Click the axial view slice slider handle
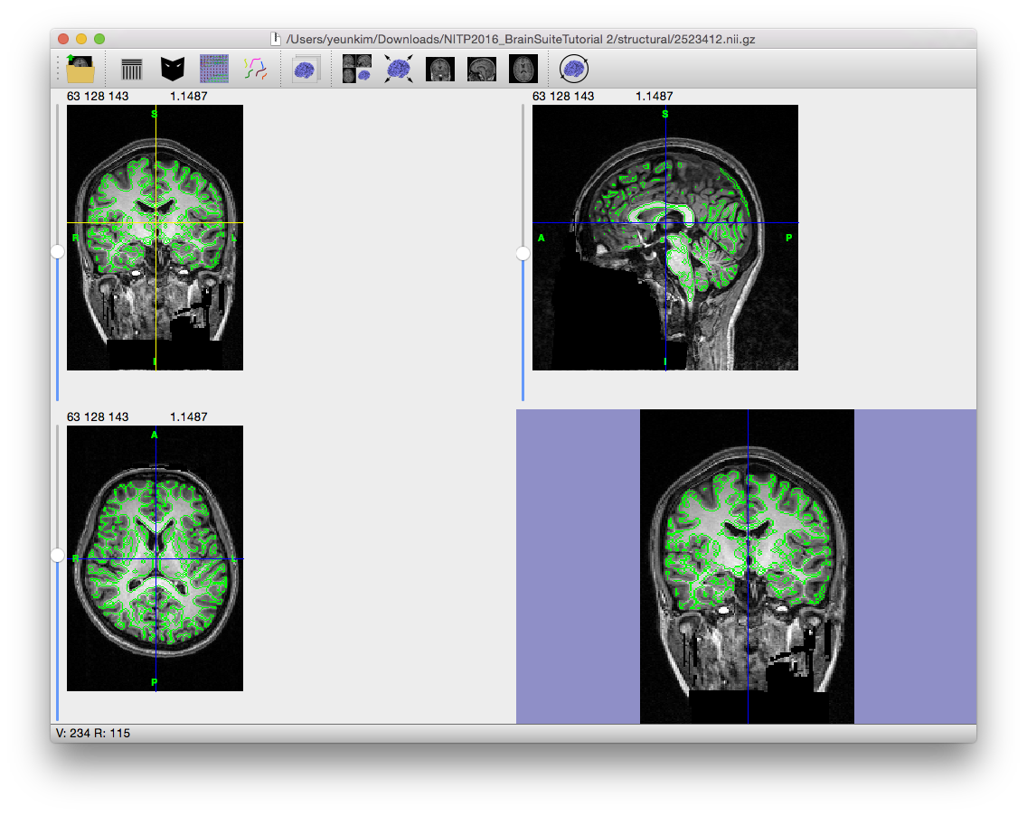This screenshot has width=1027, height=815. pos(57,556)
